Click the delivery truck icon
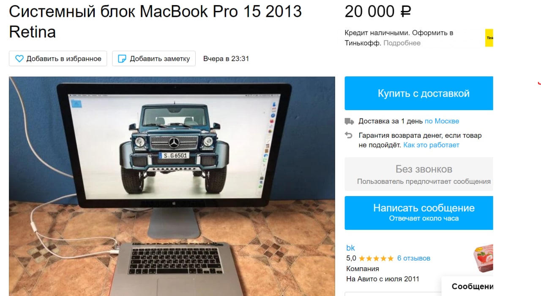The height and width of the screenshot is (296, 541). click(349, 121)
